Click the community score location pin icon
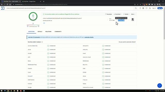 (x=33, y=24)
